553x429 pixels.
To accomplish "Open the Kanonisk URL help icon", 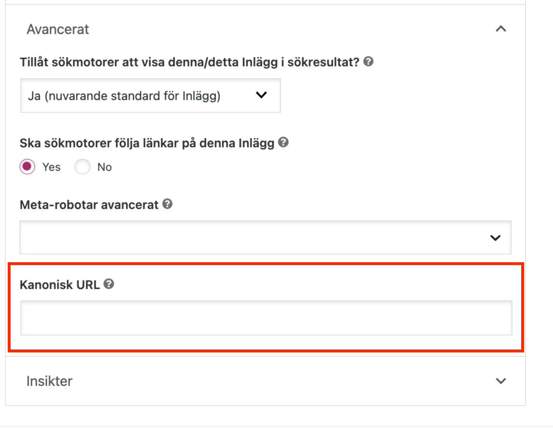I will click(x=108, y=284).
